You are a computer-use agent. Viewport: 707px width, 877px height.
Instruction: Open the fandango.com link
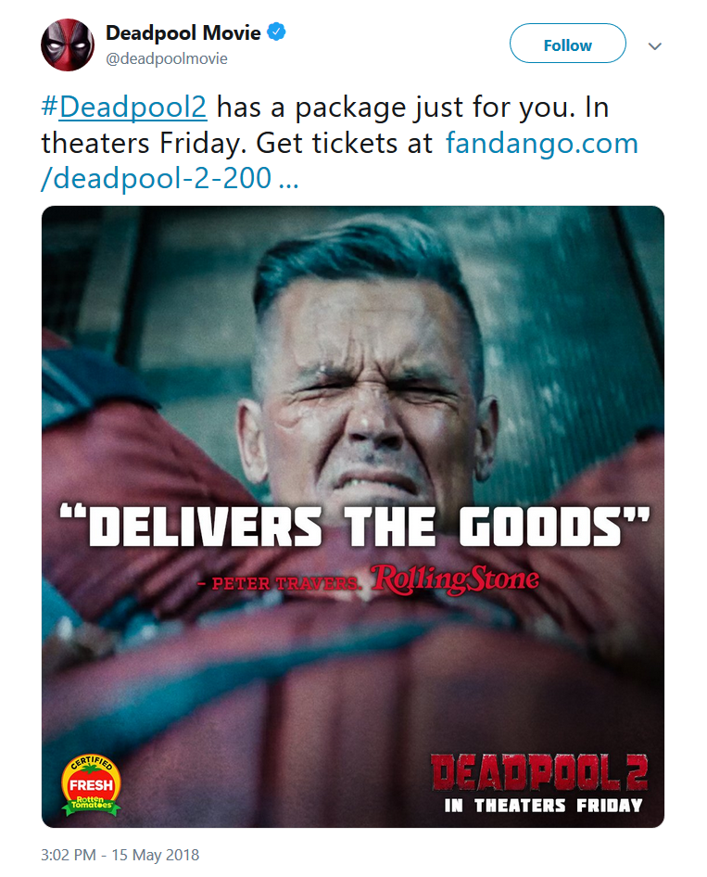tap(541, 143)
